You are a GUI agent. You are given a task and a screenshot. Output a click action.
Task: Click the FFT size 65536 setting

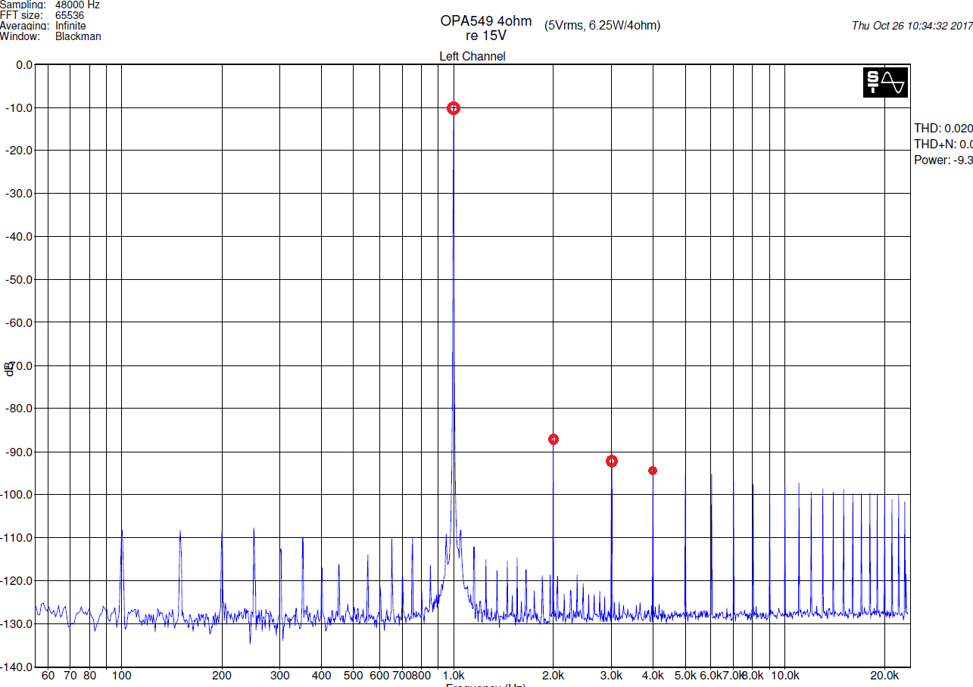pos(42,15)
